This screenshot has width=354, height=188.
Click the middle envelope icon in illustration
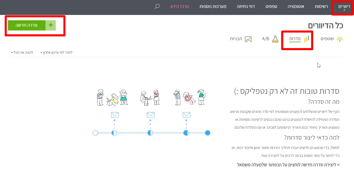click(150, 114)
